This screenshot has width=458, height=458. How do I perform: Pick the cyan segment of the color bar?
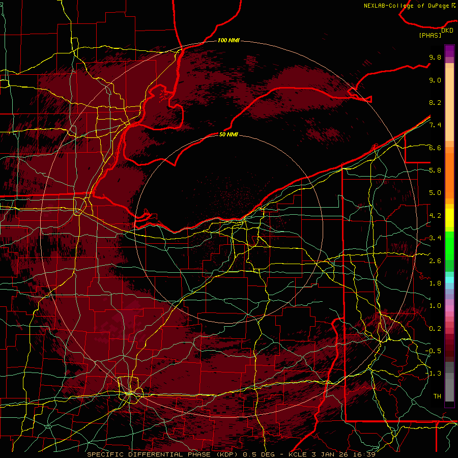(449, 280)
